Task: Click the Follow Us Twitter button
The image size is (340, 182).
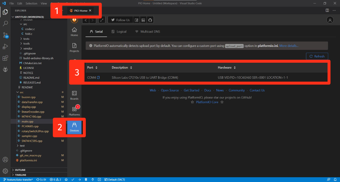Action: 120,20
